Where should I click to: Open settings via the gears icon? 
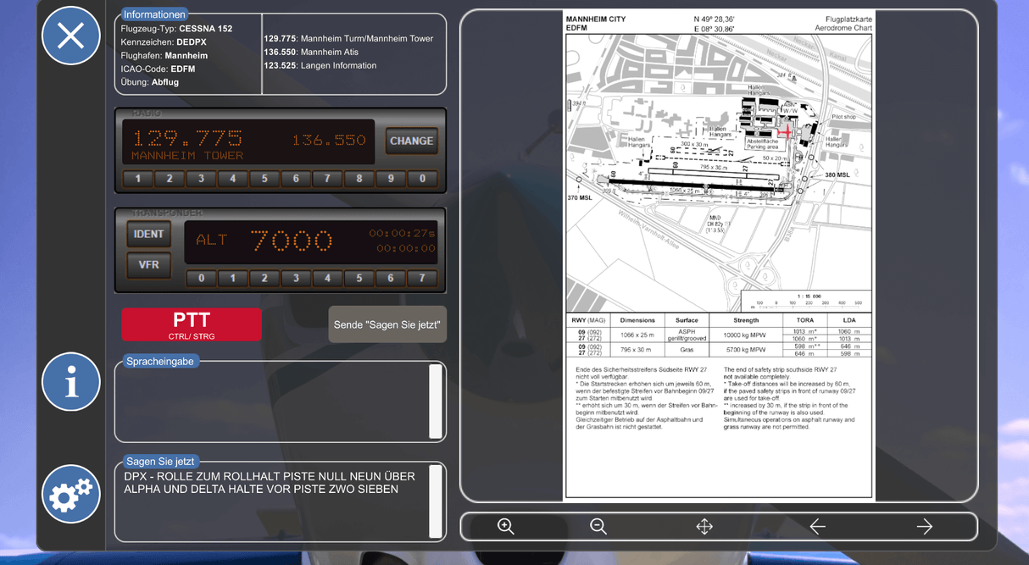71,495
